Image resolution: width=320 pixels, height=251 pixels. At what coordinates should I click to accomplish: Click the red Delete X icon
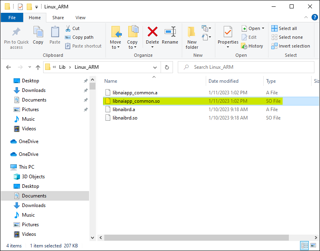[153, 32]
